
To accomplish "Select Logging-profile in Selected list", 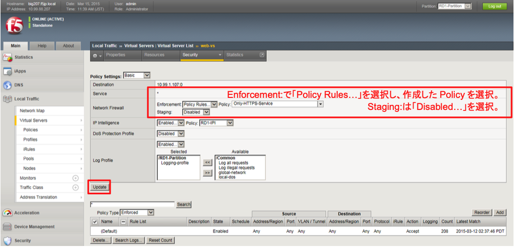I will pyautogui.click(x=175, y=163).
